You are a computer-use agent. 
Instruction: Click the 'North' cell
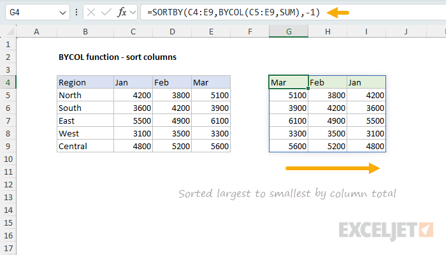click(x=85, y=95)
